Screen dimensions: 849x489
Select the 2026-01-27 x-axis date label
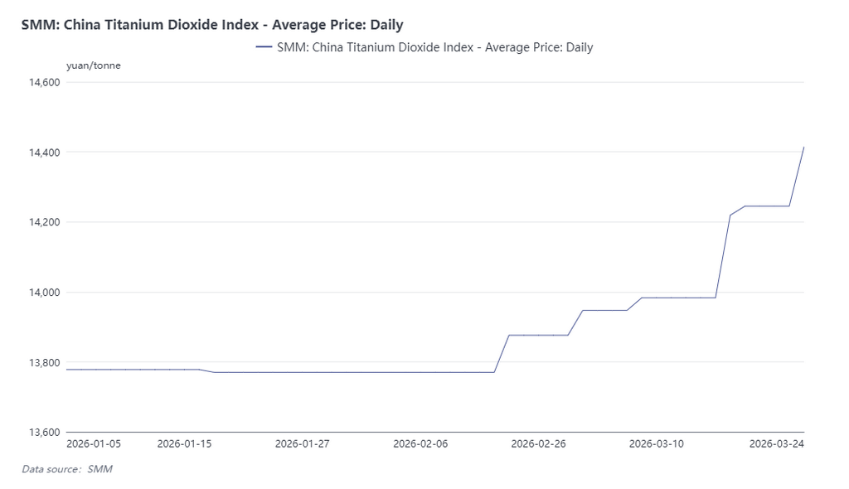[x=303, y=443]
